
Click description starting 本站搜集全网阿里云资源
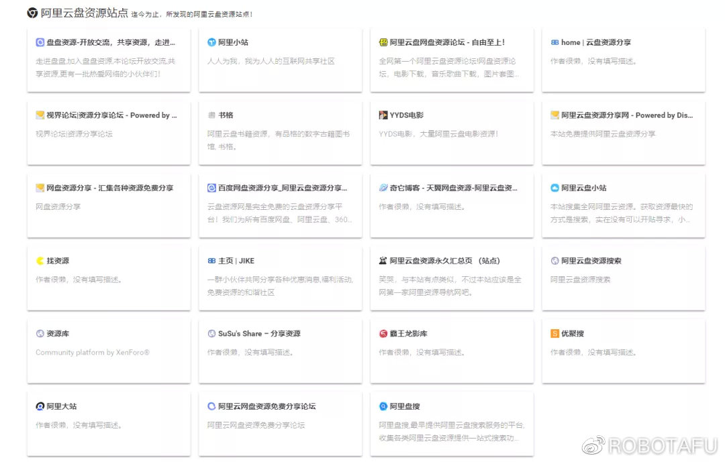click(x=622, y=213)
